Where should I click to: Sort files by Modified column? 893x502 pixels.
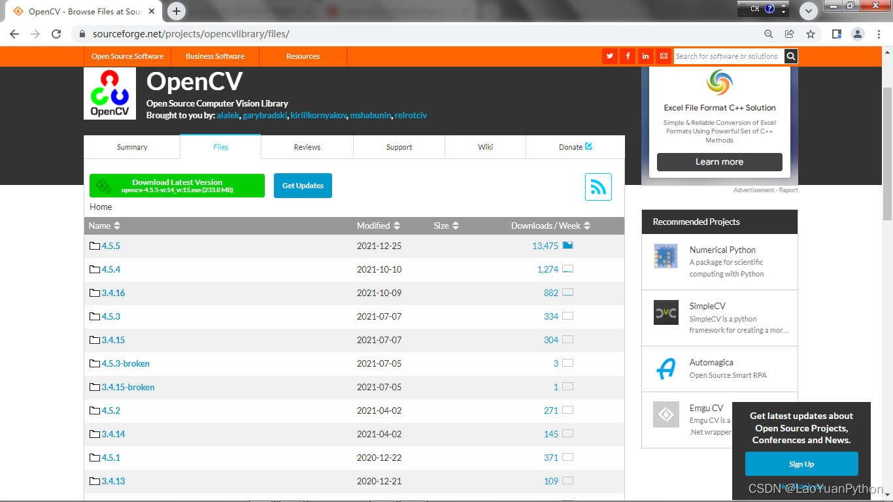pos(379,226)
